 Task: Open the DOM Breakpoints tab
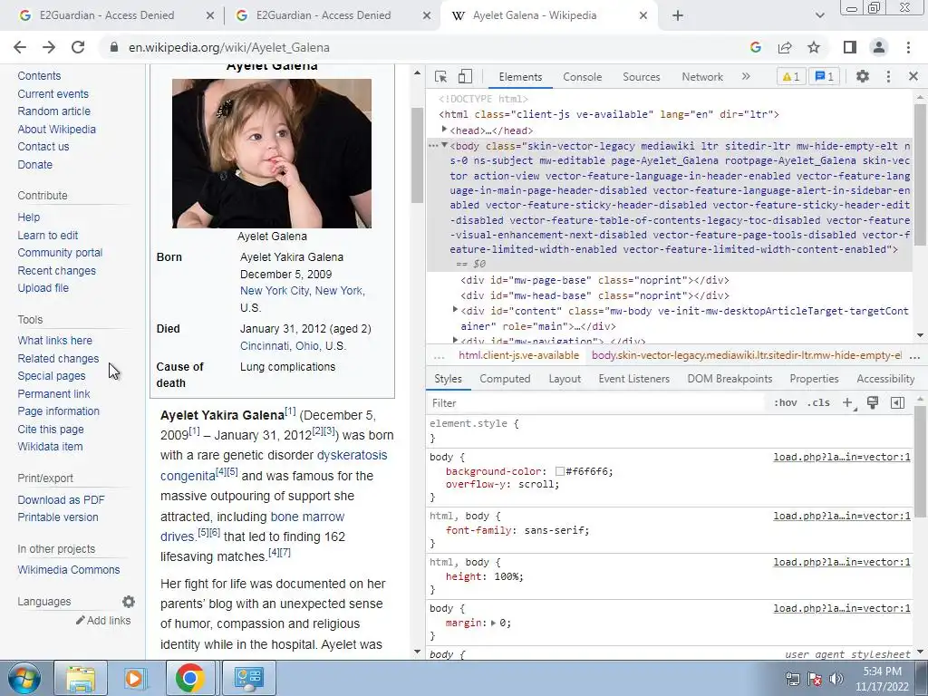tap(730, 379)
